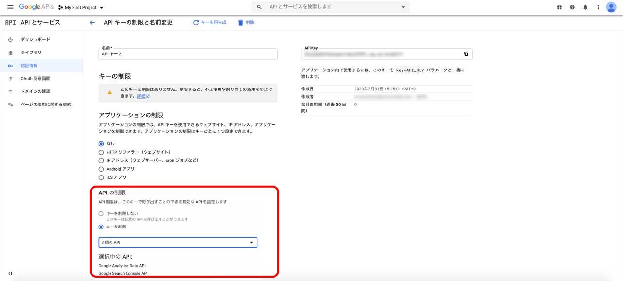Open the help question mark icon
Screen dimensions: 623x281
(572, 7)
